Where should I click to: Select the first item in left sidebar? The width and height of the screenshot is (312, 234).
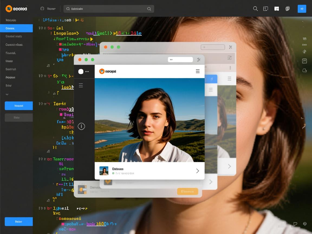(11, 20)
